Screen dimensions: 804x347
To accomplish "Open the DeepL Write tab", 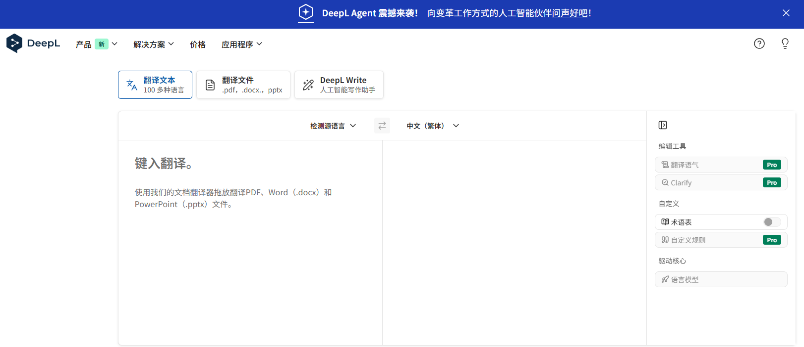I will coord(339,85).
